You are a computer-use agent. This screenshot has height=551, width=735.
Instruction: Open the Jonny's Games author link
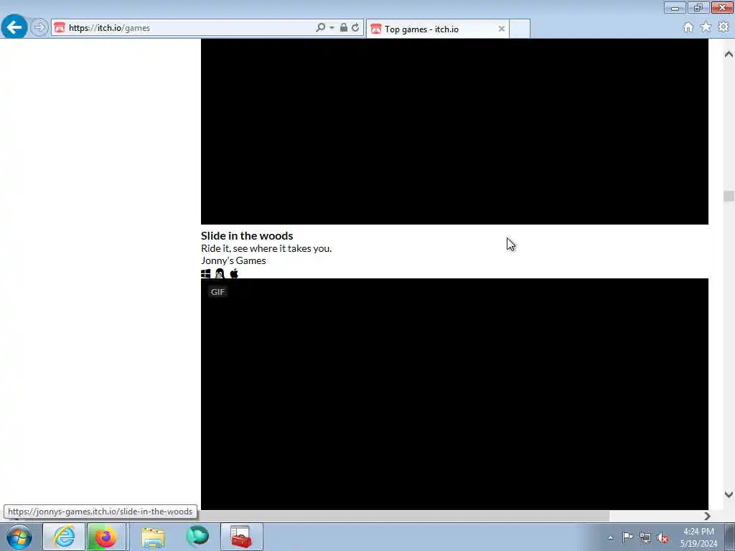(x=233, y=260)
